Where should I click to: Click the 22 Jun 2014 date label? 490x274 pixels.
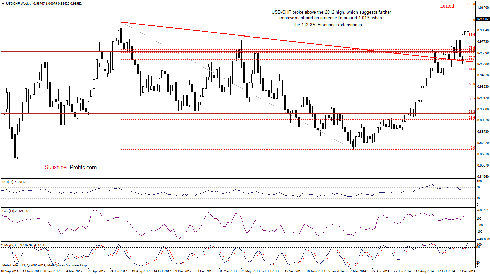point(402,271)
